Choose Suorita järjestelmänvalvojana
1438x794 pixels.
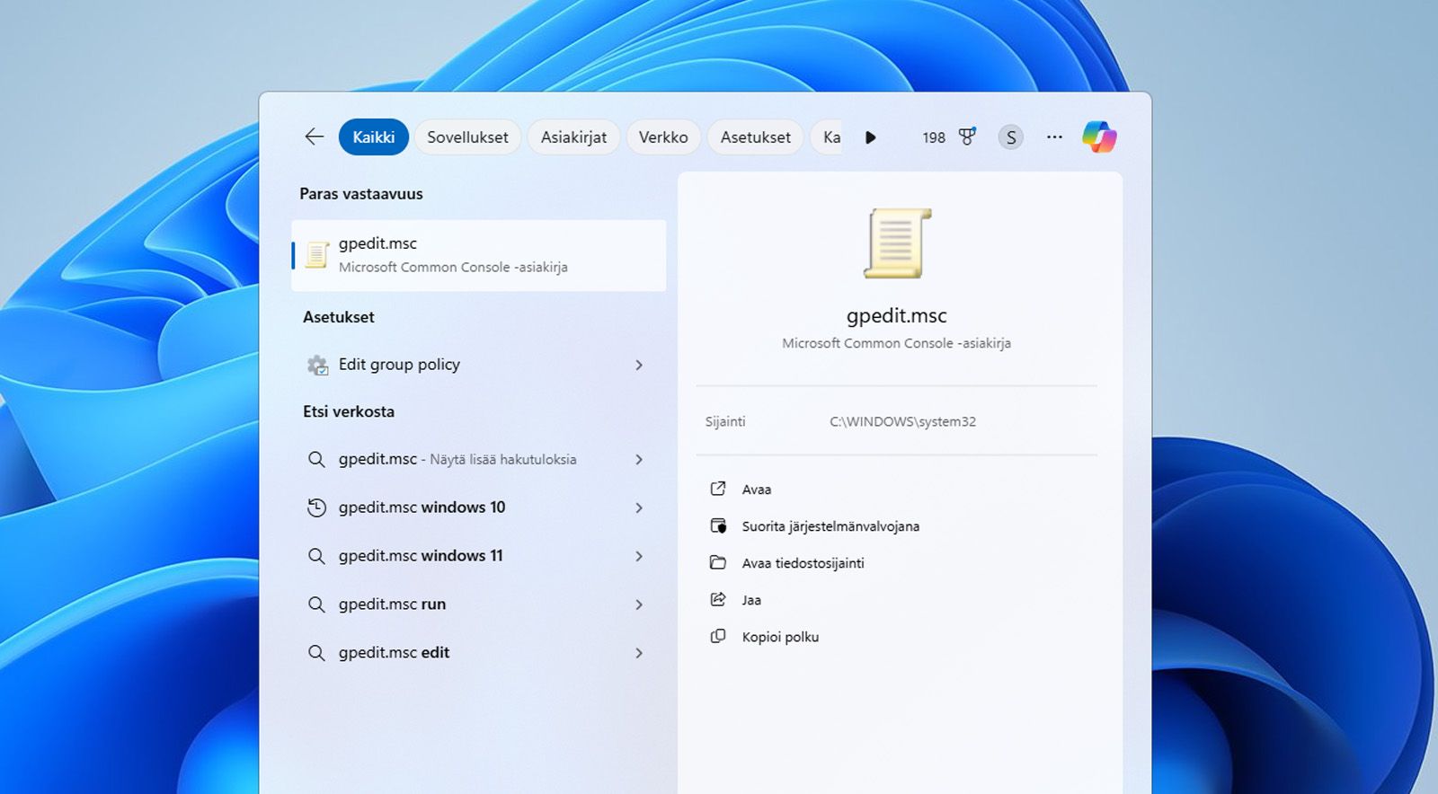pos(830,526)
